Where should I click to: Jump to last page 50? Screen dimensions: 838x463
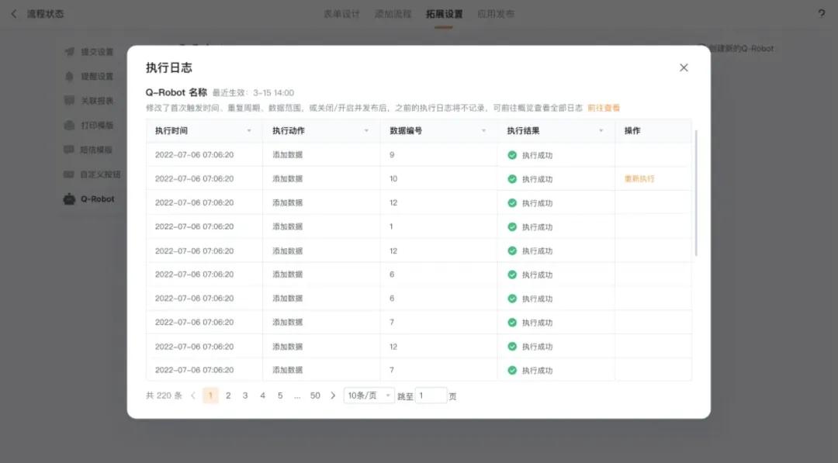click(x=315, y=396)
